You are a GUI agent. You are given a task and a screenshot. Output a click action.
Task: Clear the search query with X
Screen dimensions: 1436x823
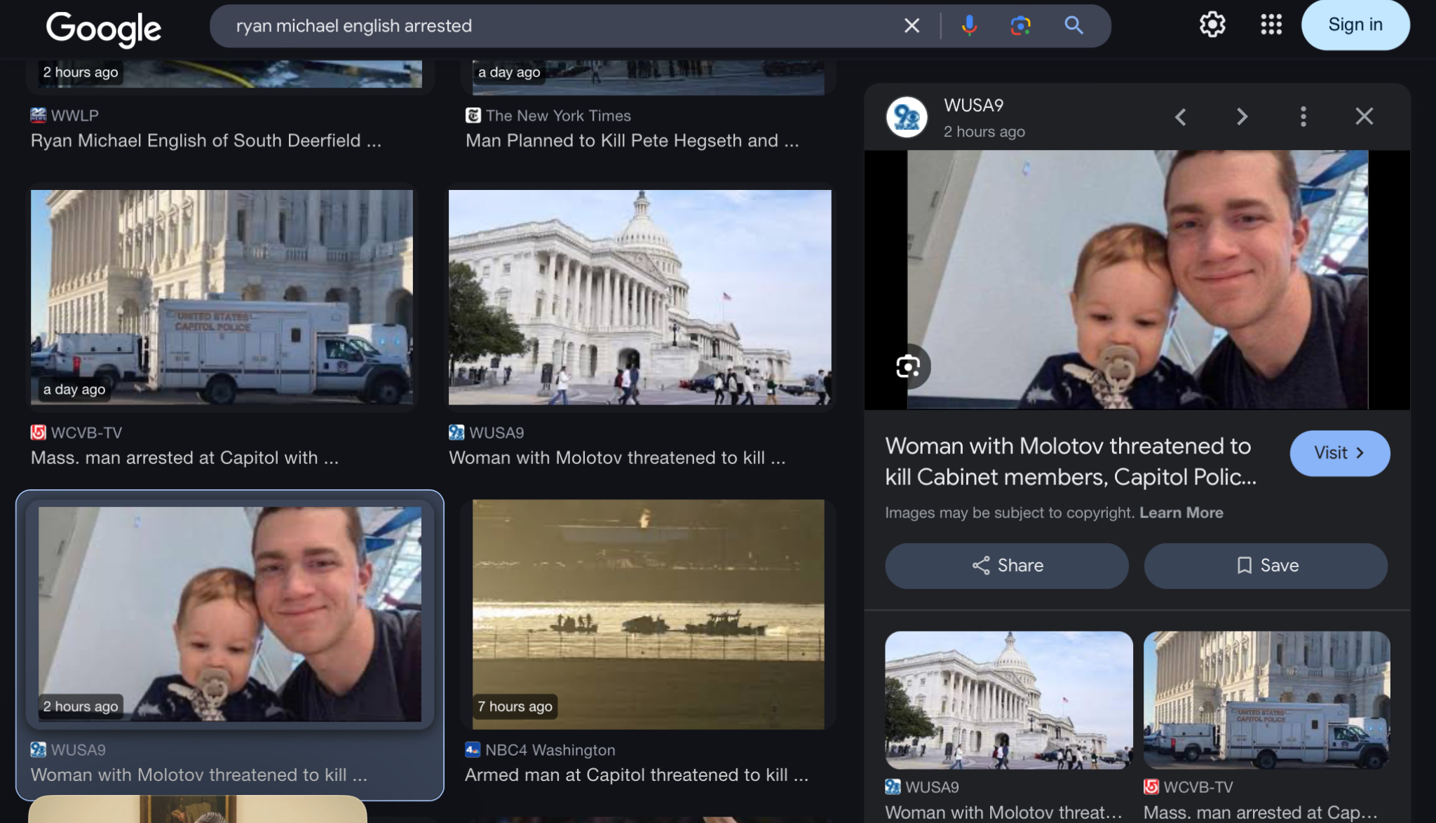(x=912, y=26)
